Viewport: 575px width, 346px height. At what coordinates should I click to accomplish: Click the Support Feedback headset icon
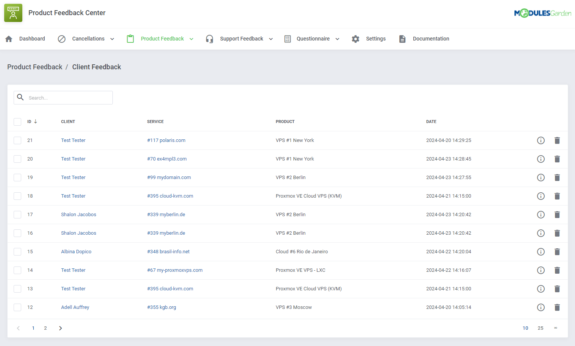(209, 39)
